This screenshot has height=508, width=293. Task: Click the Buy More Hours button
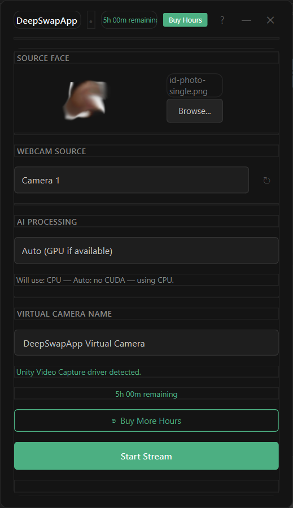click(146, 421)
